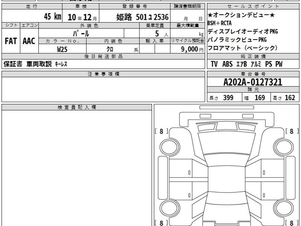The image size is (301, 226).
Task: Click the color number W25
Action: [62, 49]
